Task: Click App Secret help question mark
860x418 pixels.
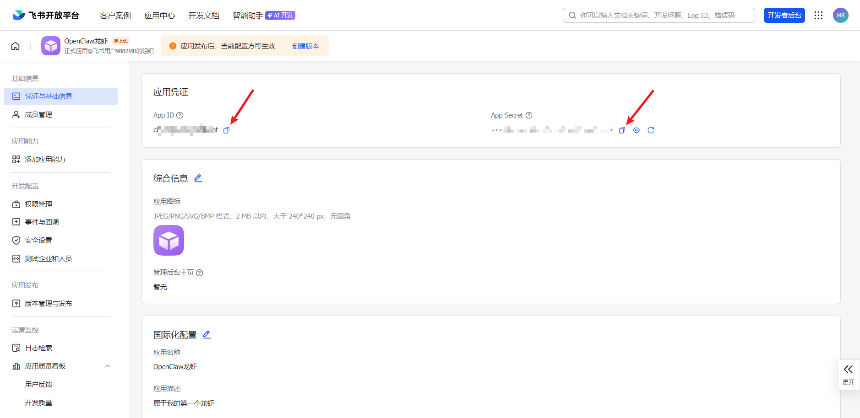Action: pyautogui.click(x=529, y=115)
